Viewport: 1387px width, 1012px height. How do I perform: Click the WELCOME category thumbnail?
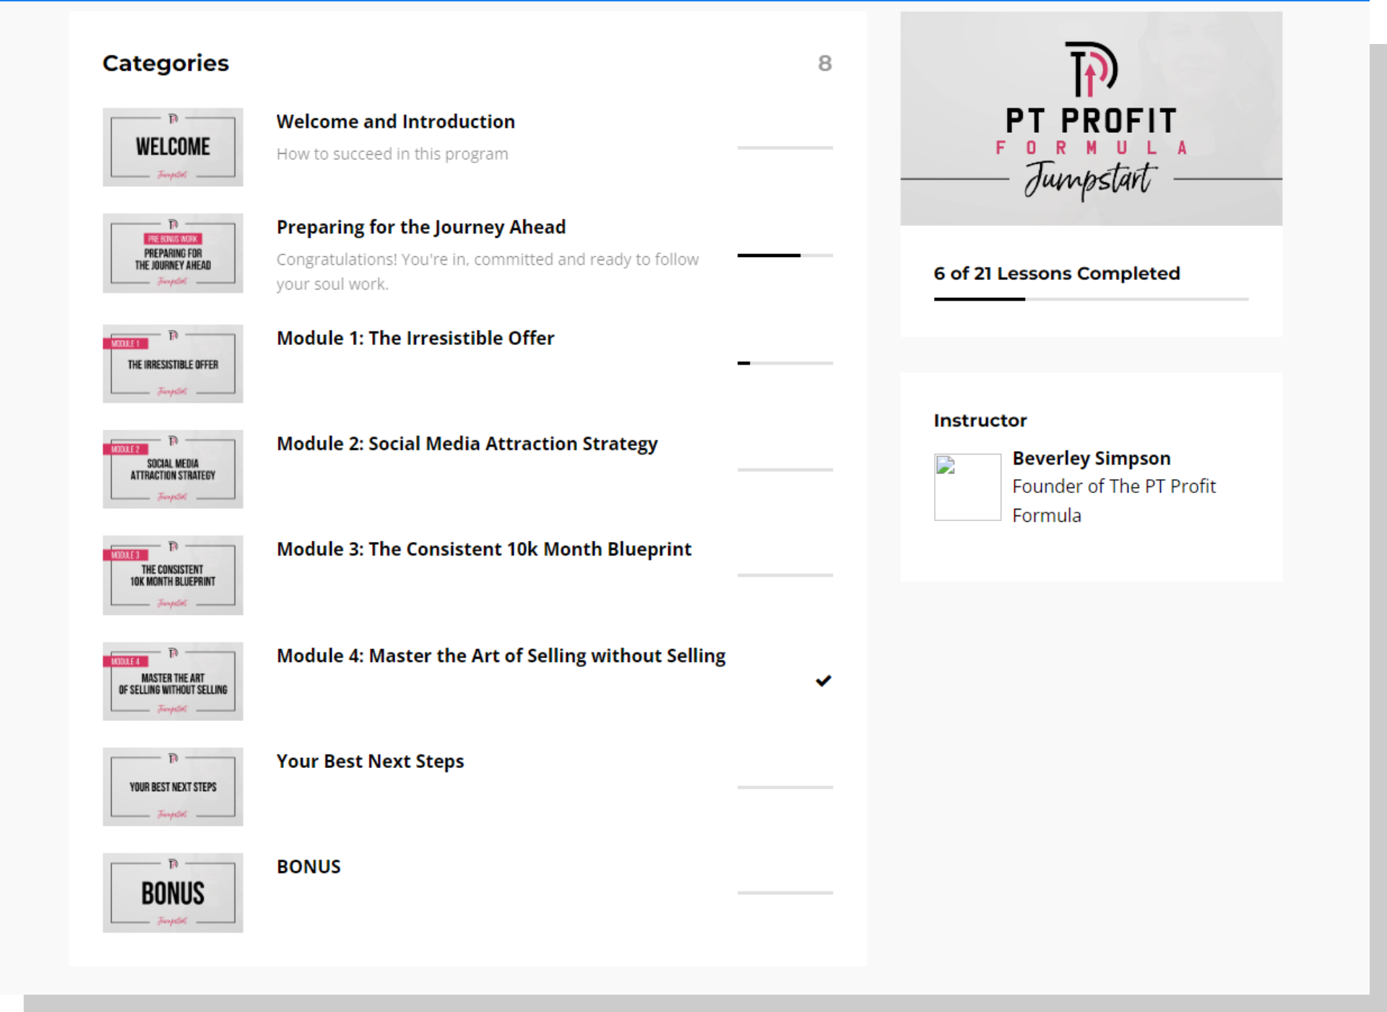coord(173,147)
